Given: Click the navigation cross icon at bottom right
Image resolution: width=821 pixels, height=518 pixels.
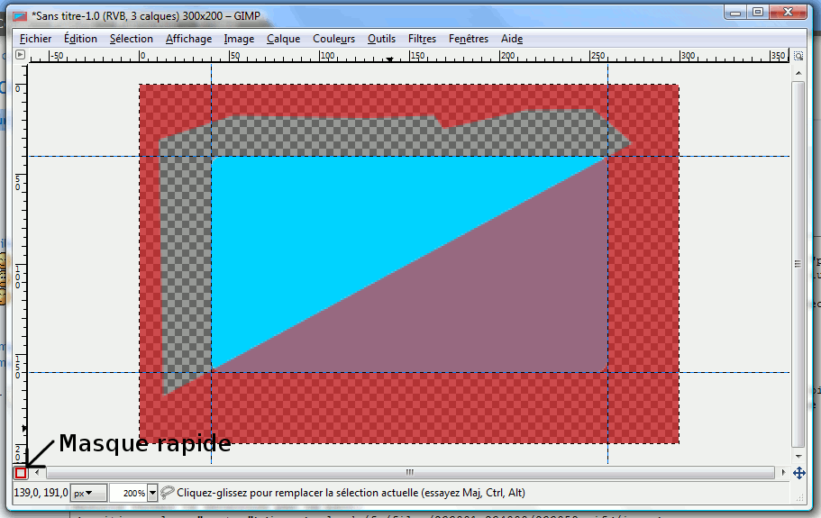Looking at the screenshot, I should tap(798, 473).
